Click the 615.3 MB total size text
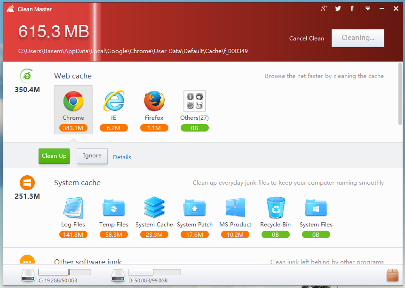 [x=54, y=31]
